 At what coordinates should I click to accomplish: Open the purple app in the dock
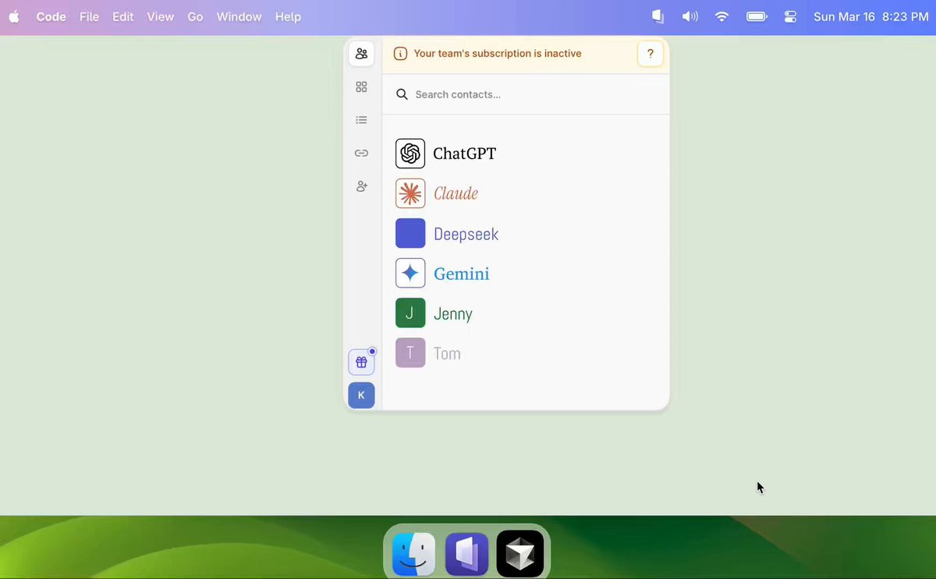pos(466,554)
